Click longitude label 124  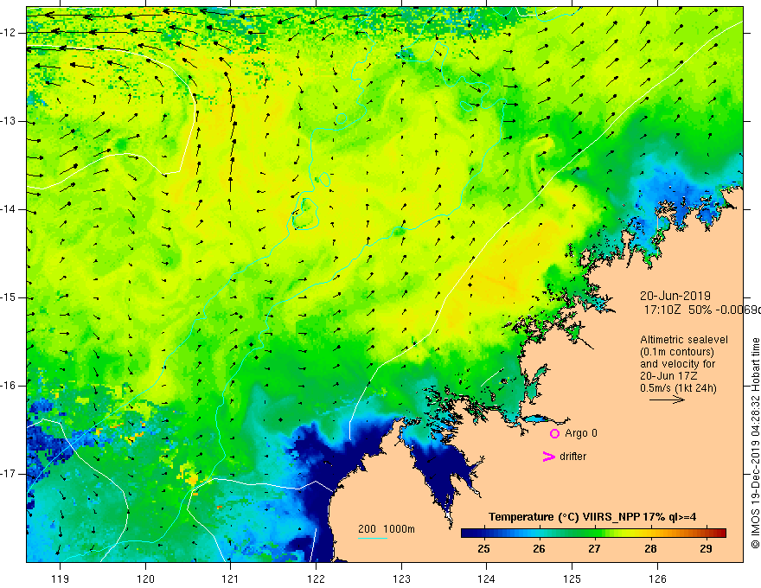[487, 578]
